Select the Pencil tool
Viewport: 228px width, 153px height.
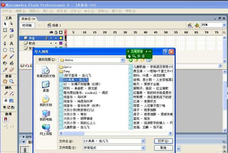pyautogui.click(x=5, y=57)
